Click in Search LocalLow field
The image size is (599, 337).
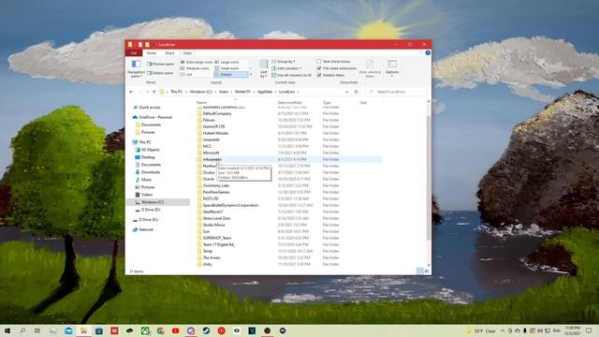click(x=396, y=92)
